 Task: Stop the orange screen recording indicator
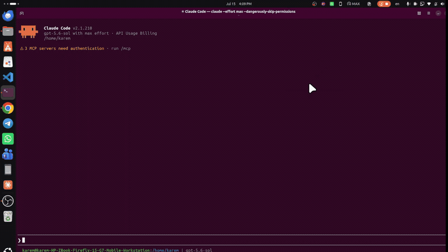click(384, 4)
